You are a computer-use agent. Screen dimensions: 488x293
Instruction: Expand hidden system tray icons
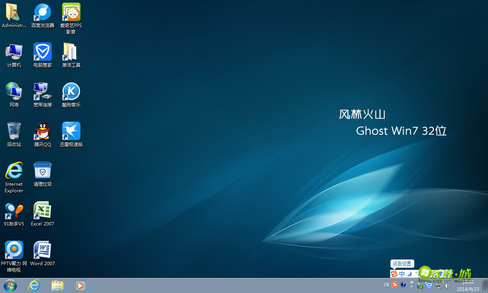pos(411,286)
